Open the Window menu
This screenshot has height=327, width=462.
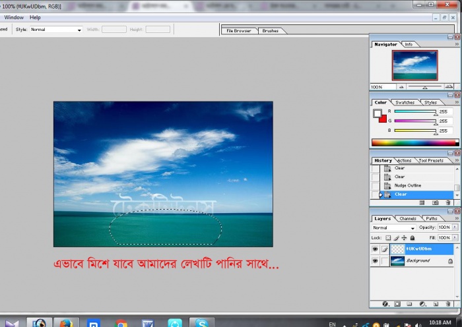pos(14,17)
